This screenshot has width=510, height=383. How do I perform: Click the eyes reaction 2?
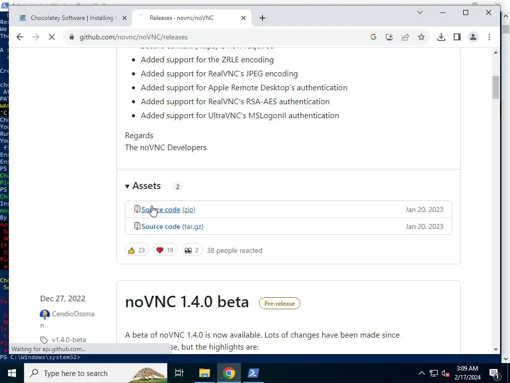192,250
